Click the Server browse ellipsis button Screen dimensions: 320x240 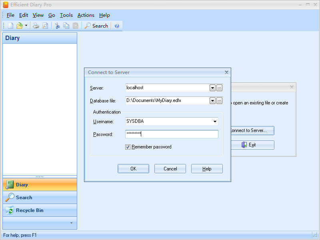coord(219,88)
